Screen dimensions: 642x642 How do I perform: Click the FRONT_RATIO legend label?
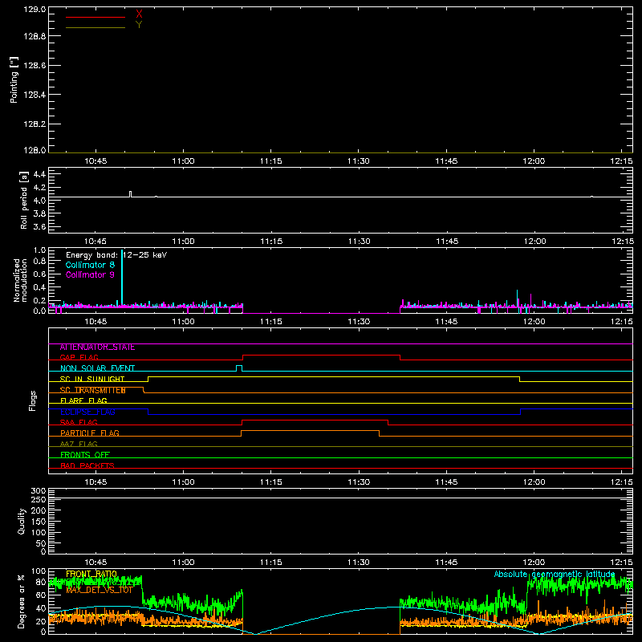(x=91, y=574)
